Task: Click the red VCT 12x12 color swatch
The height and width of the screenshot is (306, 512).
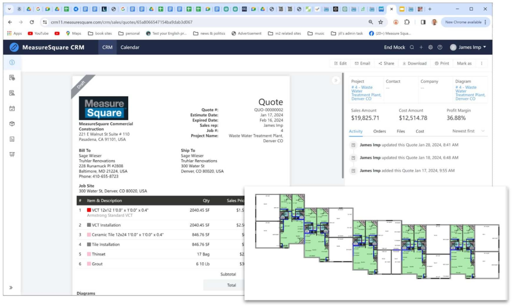Action: [88, 210]
